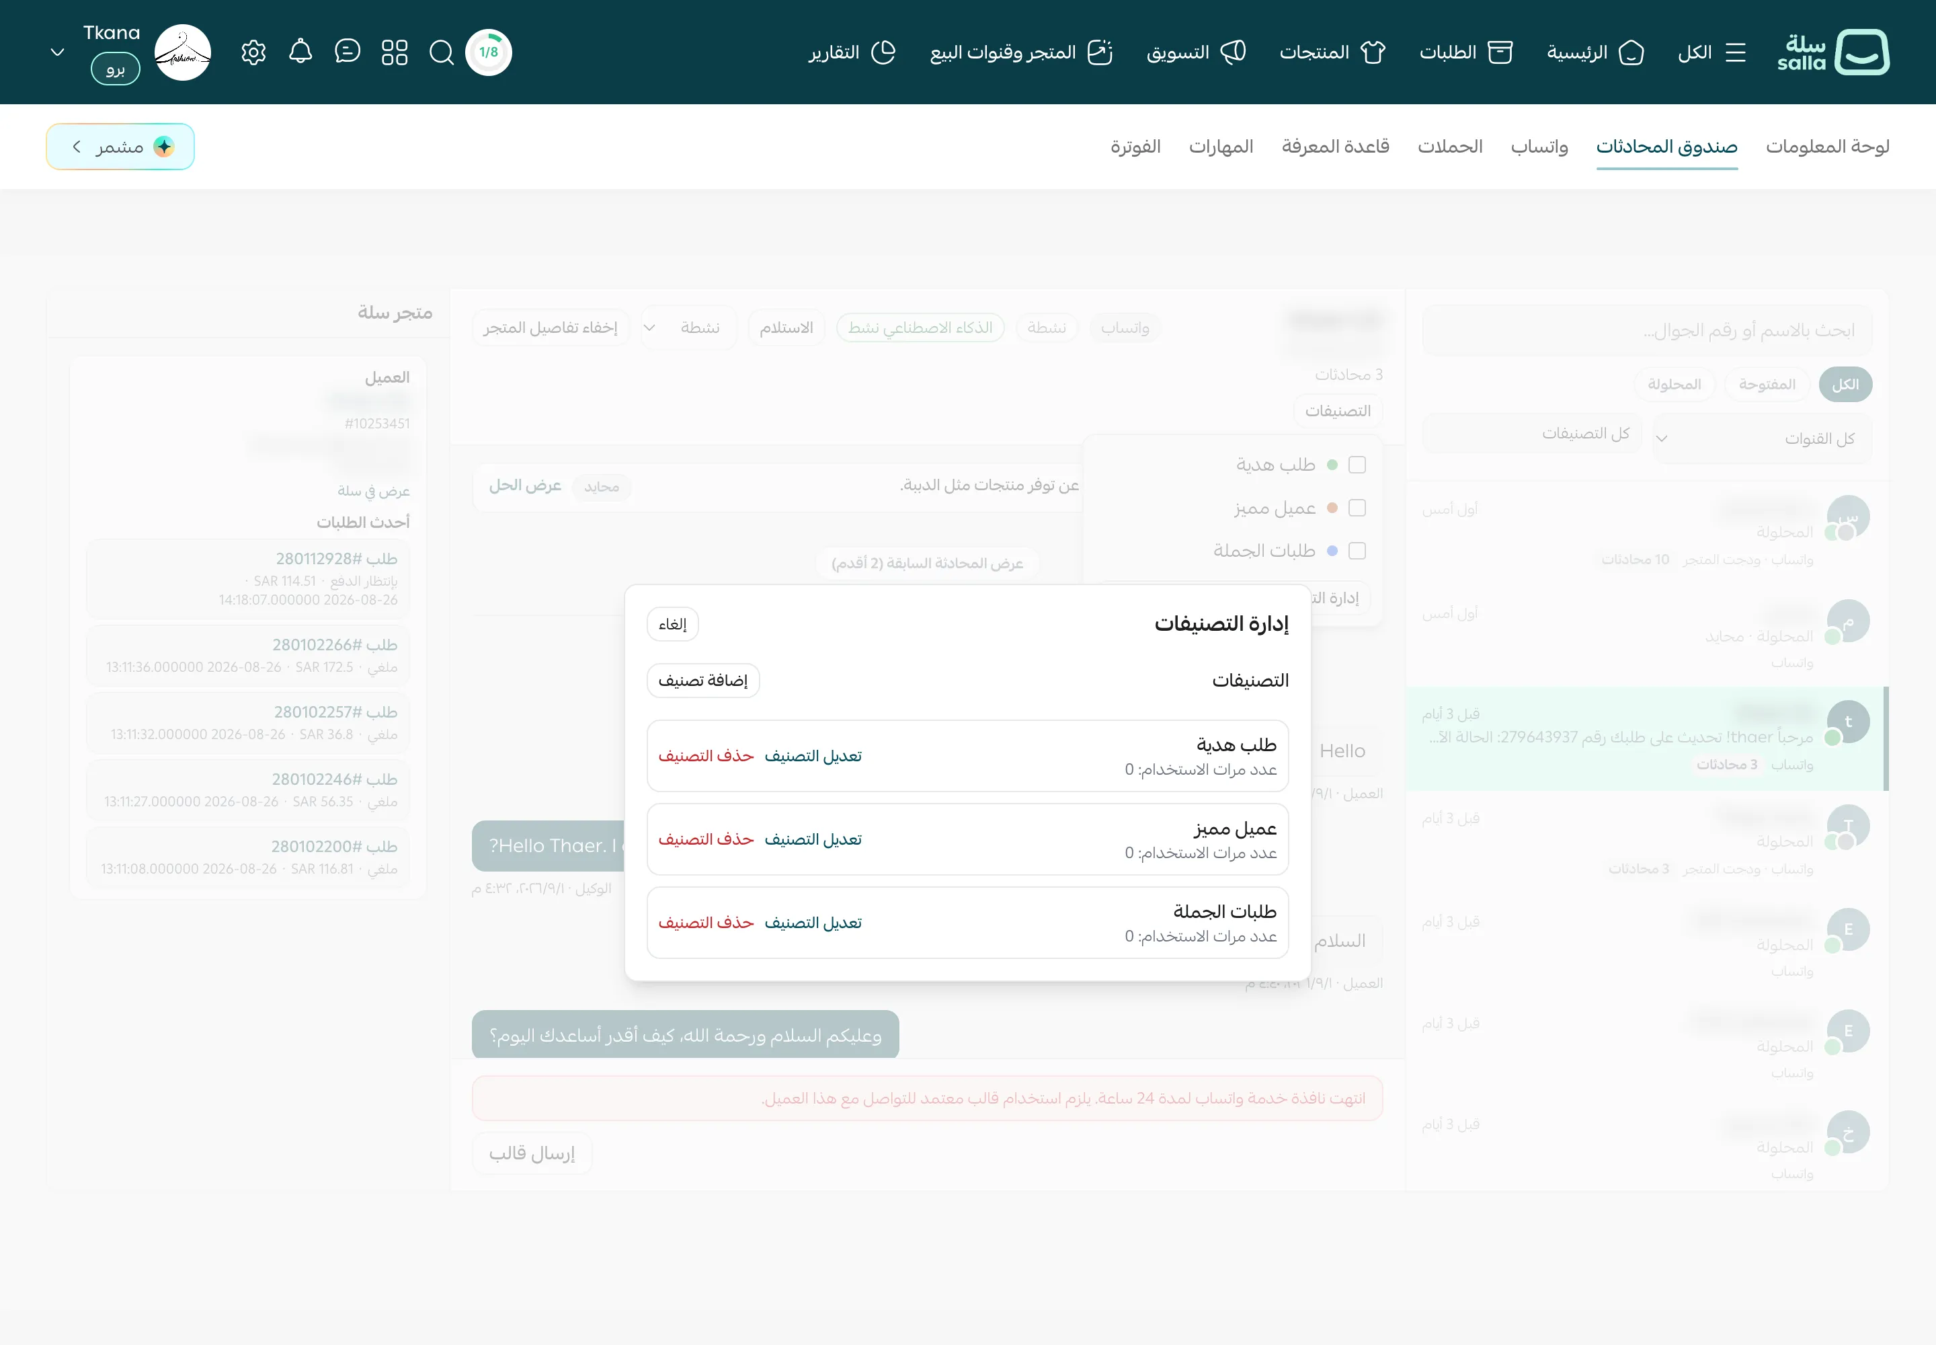Viewport: 1936px width, 1345px height.
Task: Click إضافة تصنيف button
Action: coord(702,681)
